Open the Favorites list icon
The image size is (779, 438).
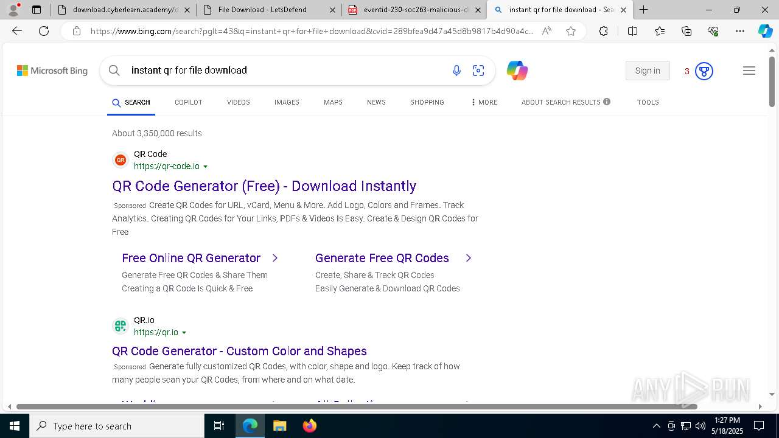point(660,31)
